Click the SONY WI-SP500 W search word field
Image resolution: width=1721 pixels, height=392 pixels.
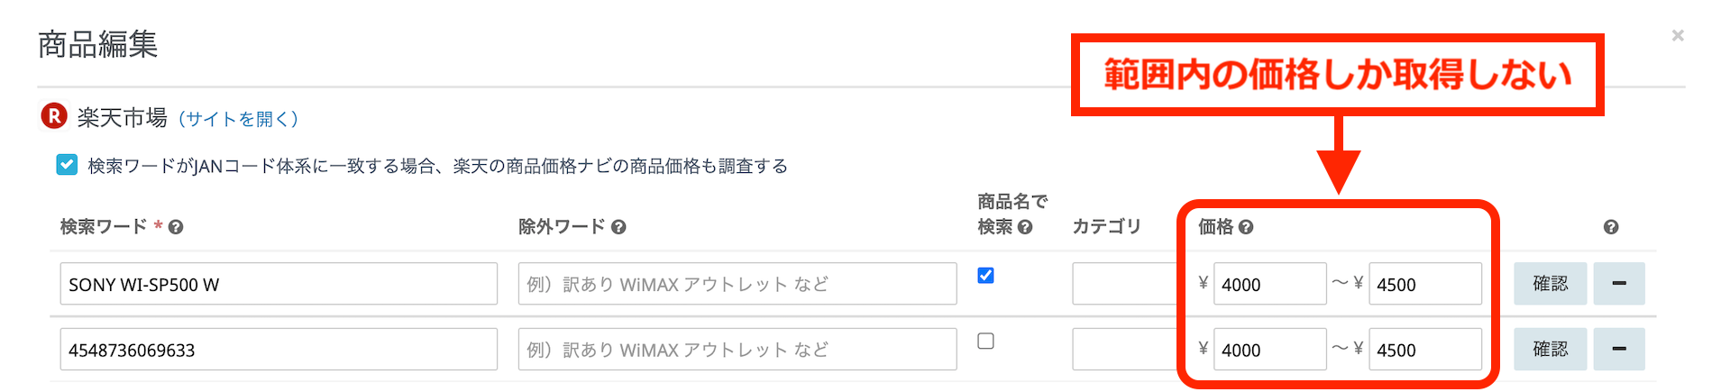(x=279, y=284)
